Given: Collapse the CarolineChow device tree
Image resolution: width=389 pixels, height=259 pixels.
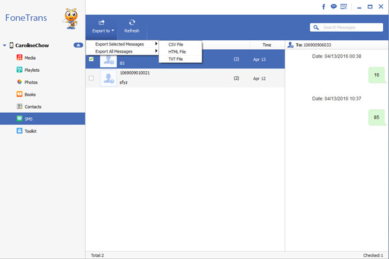Looking at the screenshot, I should coord(5,46).
